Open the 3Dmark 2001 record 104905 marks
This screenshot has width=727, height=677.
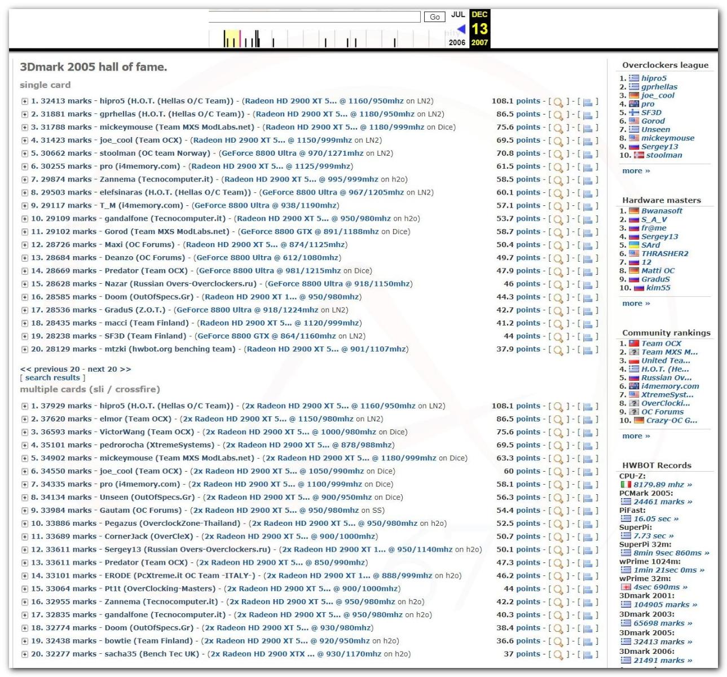[x=665, y=604]
